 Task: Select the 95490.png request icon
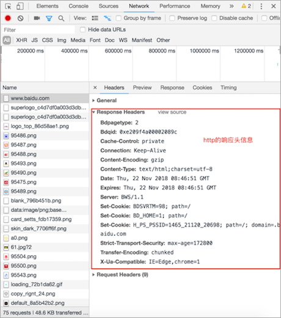point(6,173)
